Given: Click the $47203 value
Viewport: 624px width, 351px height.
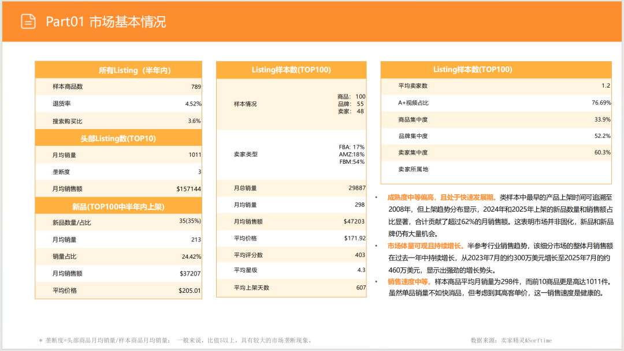Looking at the screenshot, I should [x=354, y=221].
